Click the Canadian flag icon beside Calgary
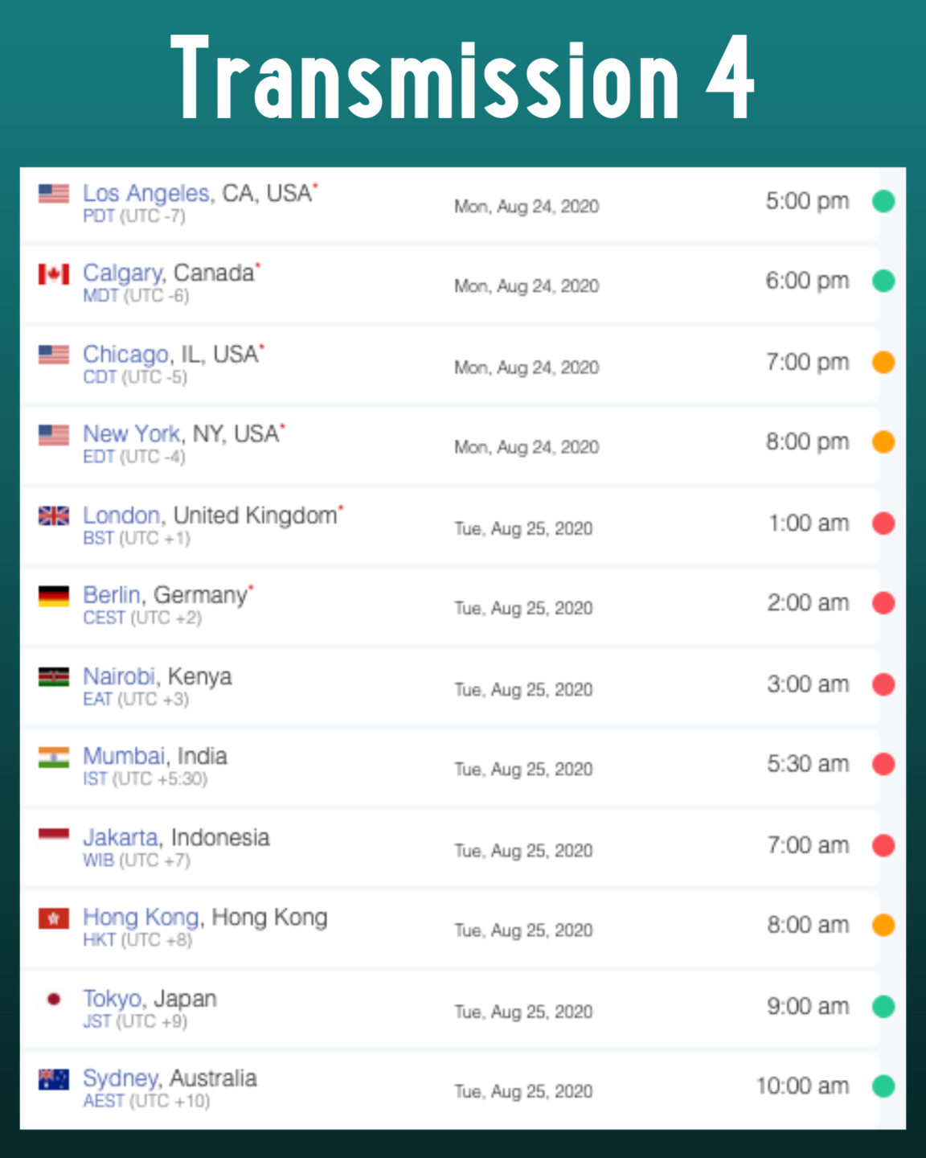This screenshot has width=926, height=1158. [x=54, y=274]
